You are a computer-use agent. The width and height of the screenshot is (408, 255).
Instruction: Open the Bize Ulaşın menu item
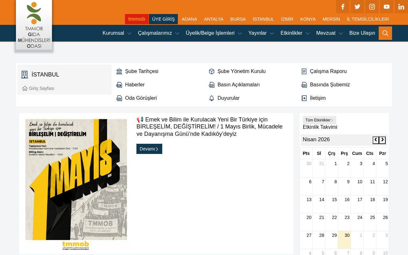(362, 33)
